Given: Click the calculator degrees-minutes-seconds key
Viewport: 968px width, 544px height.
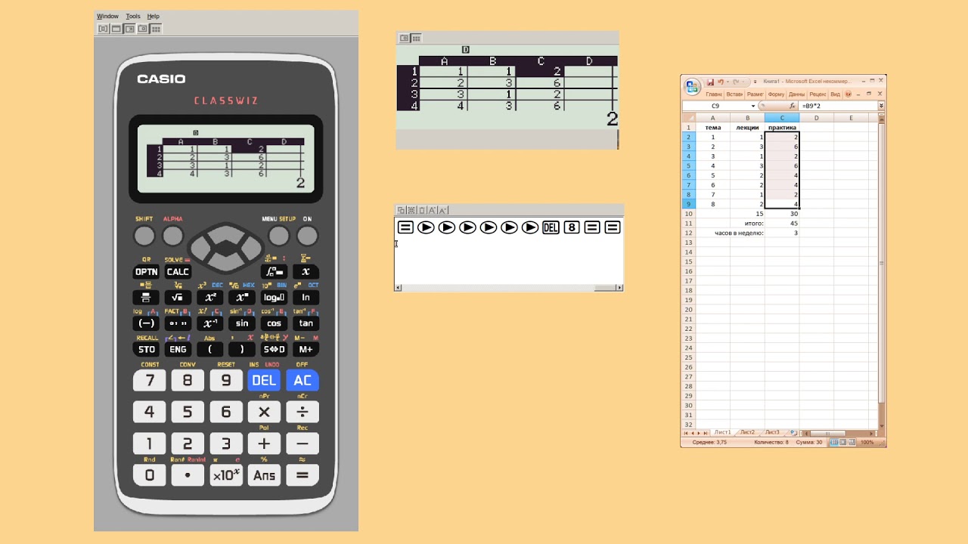Looking at the screenshot, I should point(178,323).
